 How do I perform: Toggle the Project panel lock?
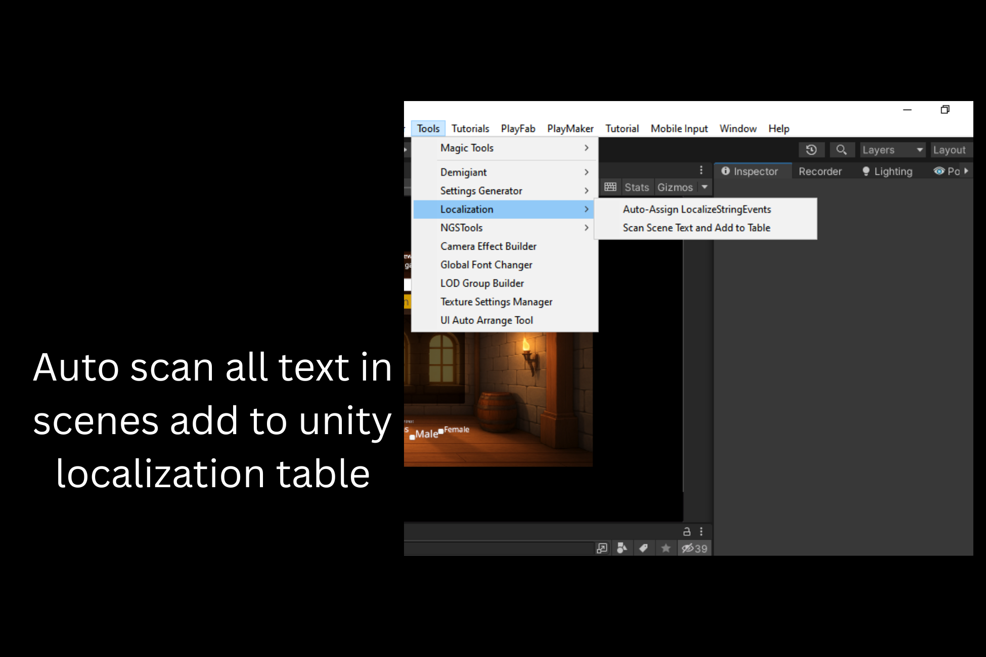[687, 532]
